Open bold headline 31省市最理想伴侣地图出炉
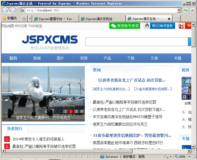 point(132,135)
